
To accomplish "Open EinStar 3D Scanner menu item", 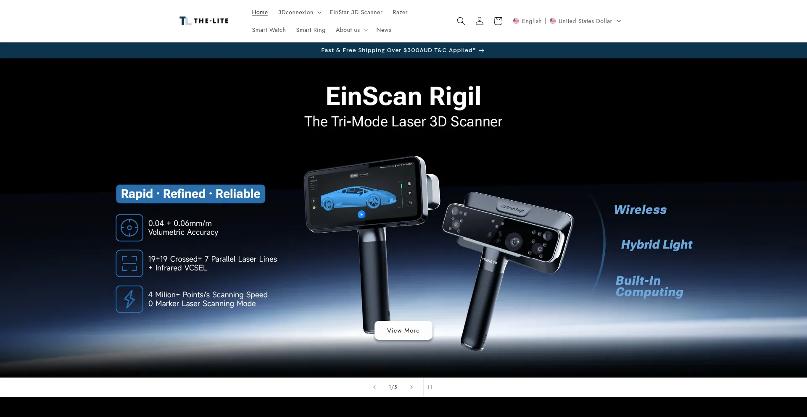I will click(x=356, y=13).
